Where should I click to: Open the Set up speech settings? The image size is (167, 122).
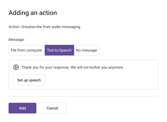(x=29, y=80)
